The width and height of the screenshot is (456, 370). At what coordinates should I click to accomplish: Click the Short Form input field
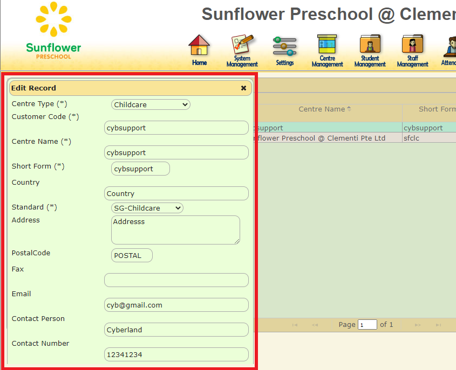pos(140,169)
